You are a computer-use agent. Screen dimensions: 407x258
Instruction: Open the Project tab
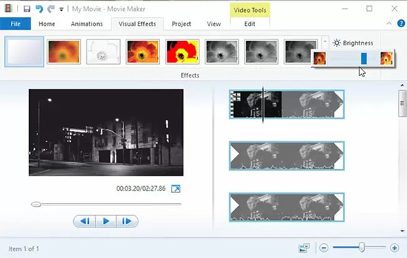click(x=181, y=24)
